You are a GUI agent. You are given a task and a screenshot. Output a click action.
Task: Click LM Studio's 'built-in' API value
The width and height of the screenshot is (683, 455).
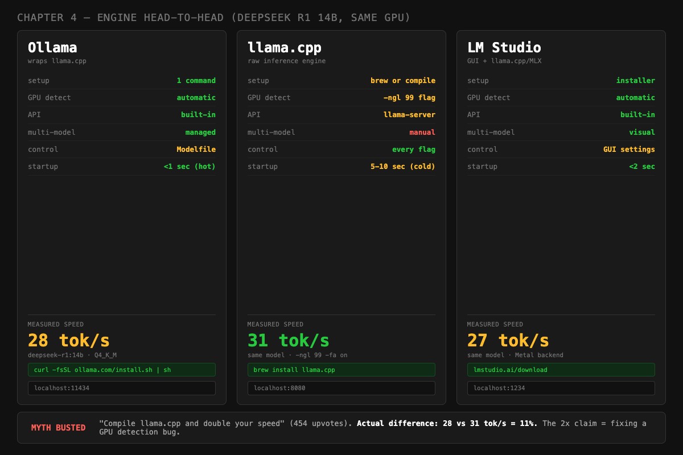[x=638, y=115]
